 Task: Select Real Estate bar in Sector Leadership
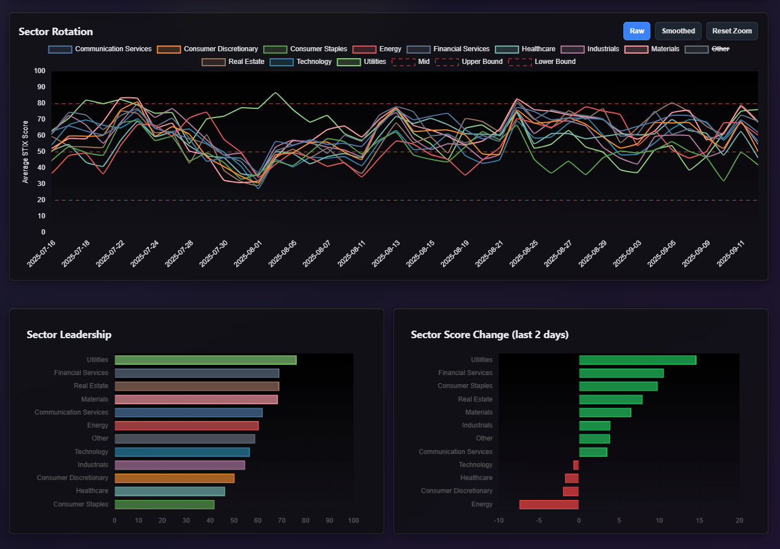[x=197, y=387]
